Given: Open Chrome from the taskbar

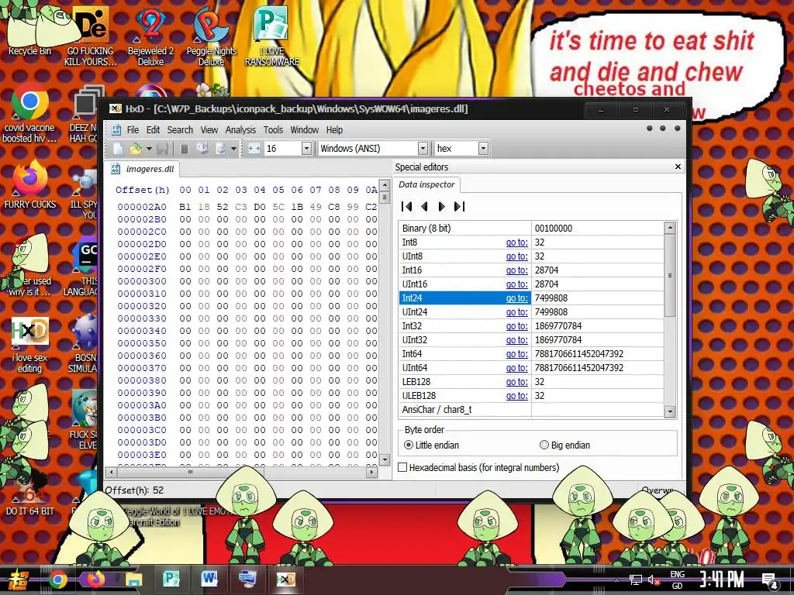Looking at the screenshot, I should [57, 580].
